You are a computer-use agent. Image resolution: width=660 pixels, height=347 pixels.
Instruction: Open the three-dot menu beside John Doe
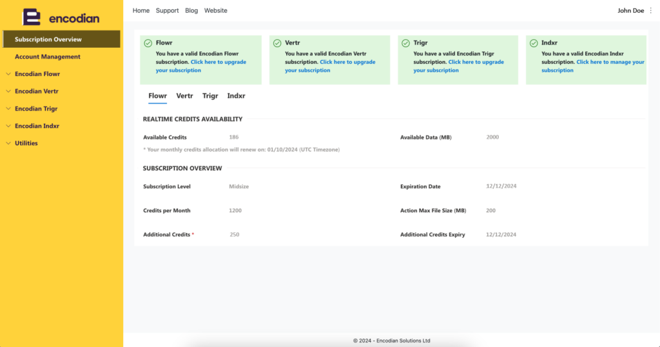point(651,11)
